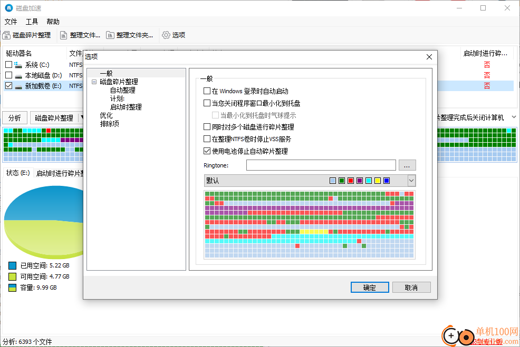Open the 文件 menu
This screenshot has height=347, width=520.
pos(11,22)
